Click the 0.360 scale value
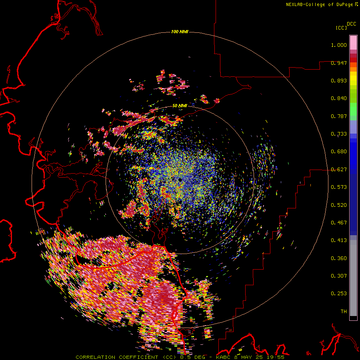Screen dimensions: 360x360 (x=339, y=258)
